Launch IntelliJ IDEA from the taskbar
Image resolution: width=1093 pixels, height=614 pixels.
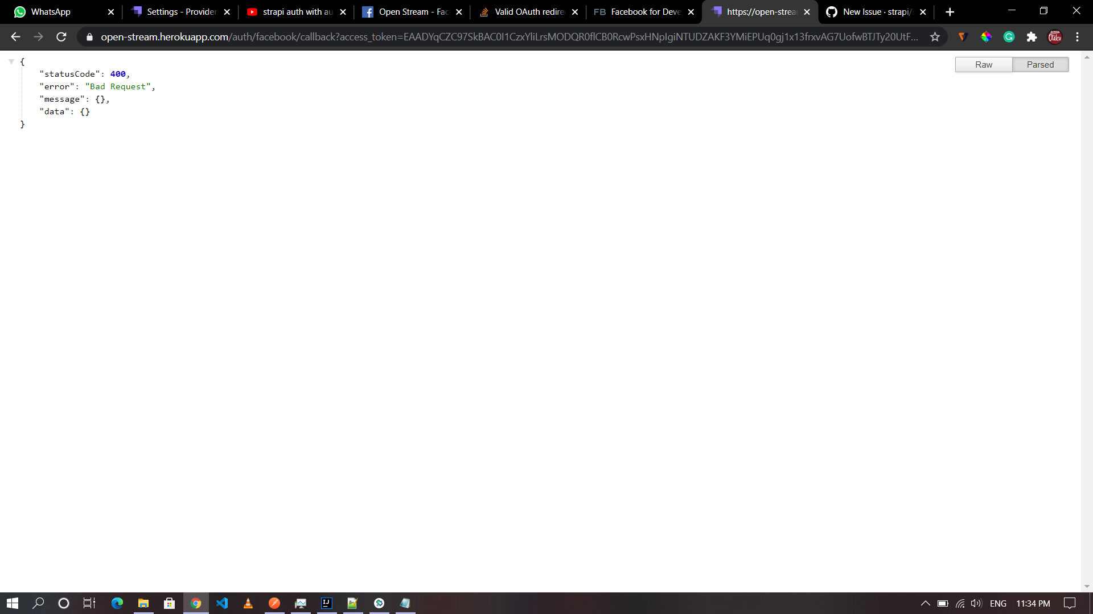pos(326,603)
